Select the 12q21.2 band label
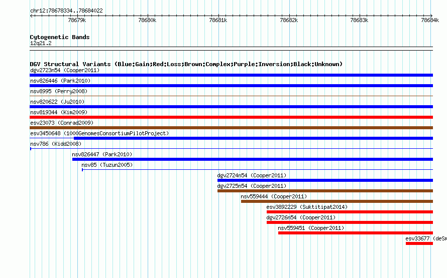447x278 pixels. coord(41,43)
